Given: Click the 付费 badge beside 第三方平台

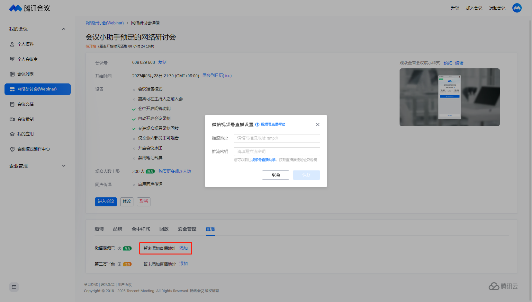Looking at the screenshot, I should coord(127,264).
